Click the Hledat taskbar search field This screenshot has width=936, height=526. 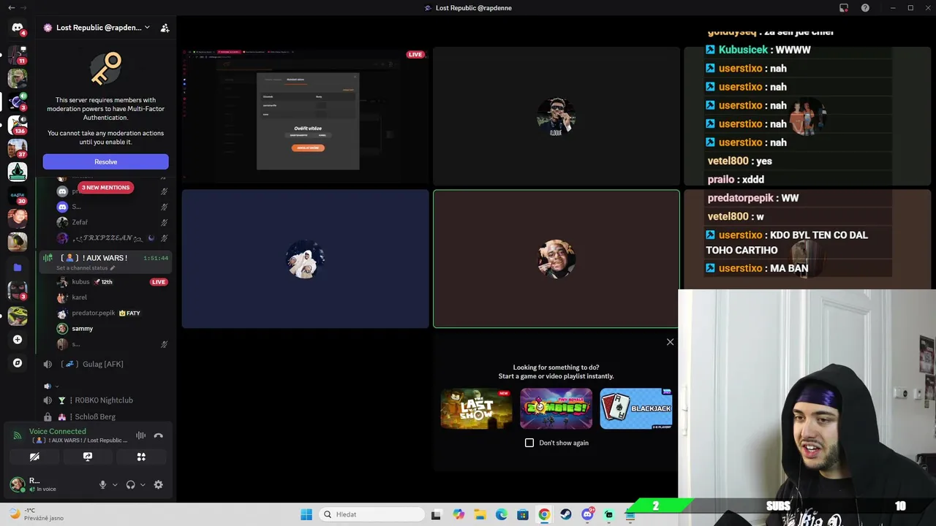(x=371, y=514)
